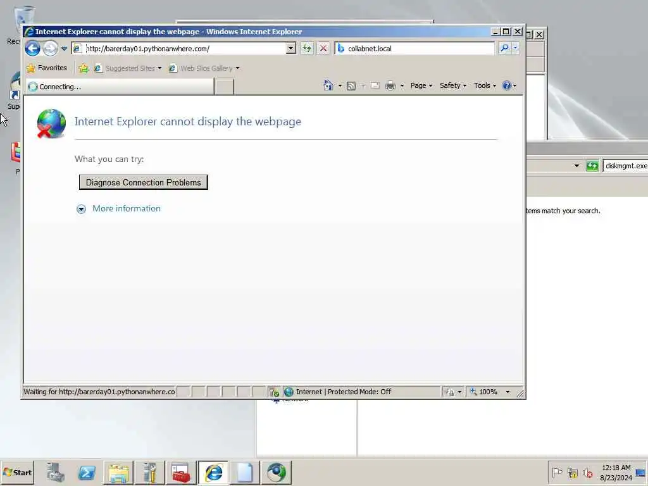Image resolution: width=648 pixels, height=486 pixels.
Task: Open Windows Explorer folder in taskbar
Action: pos(118,472)
